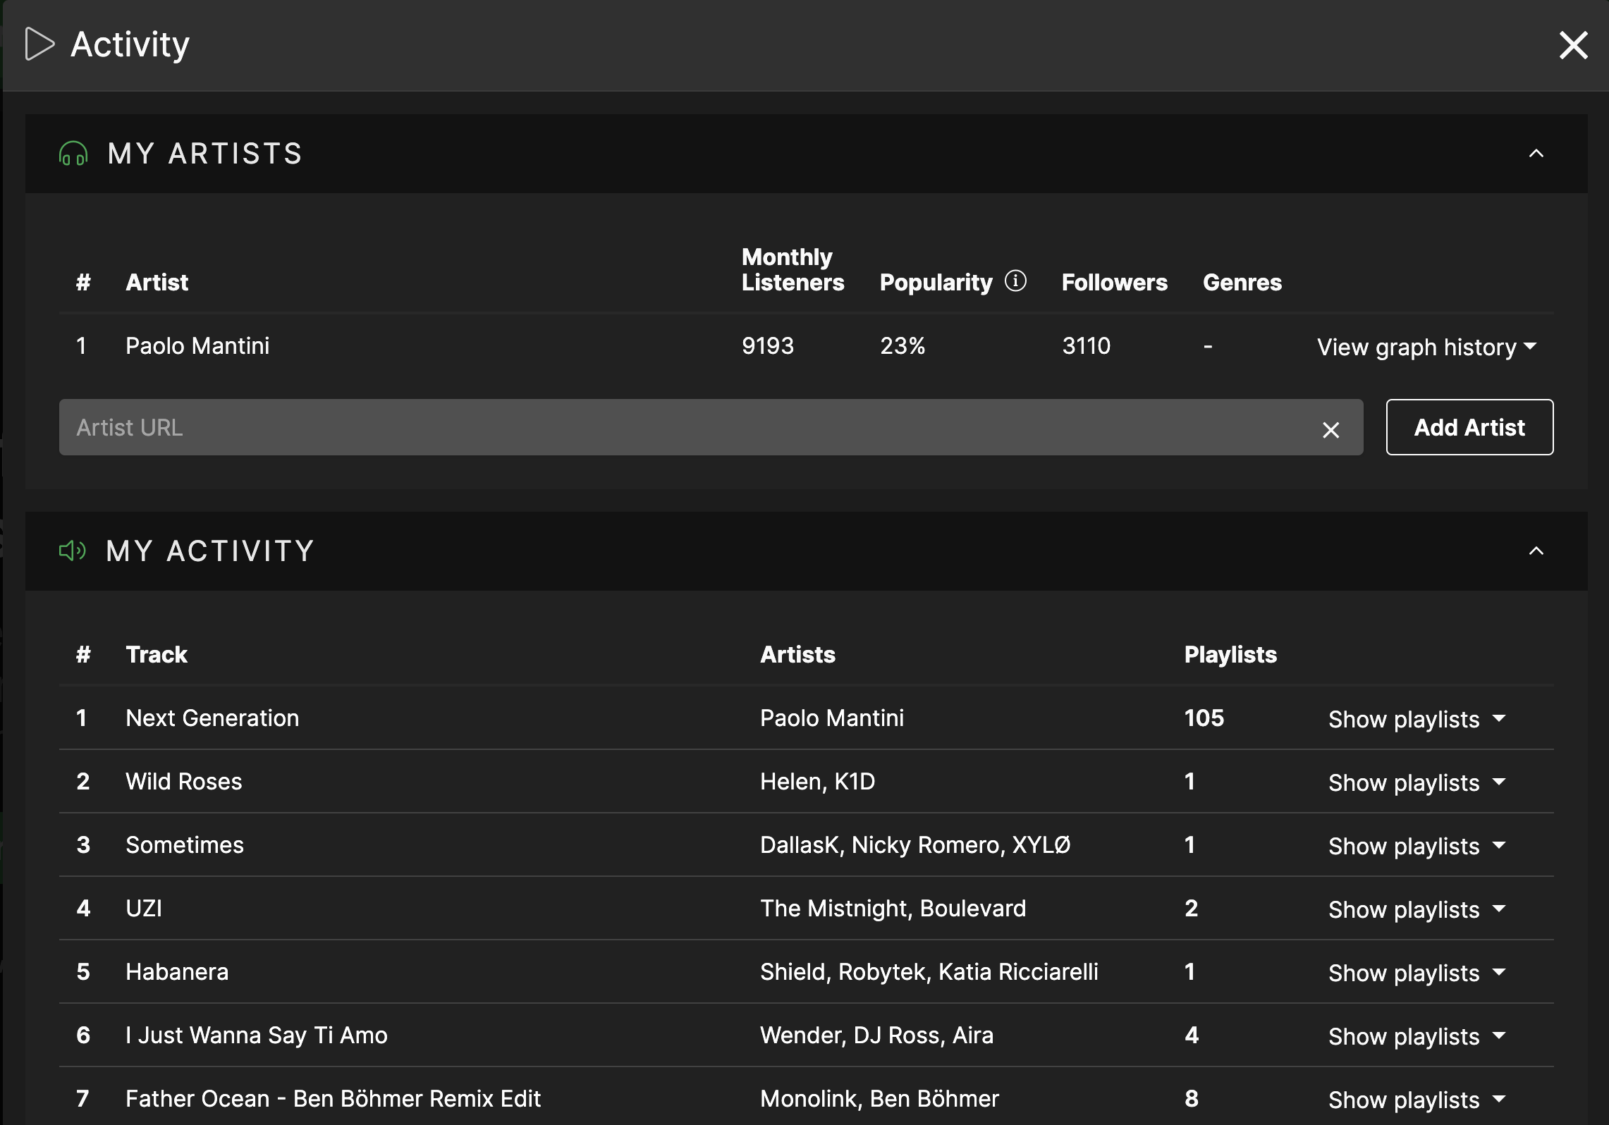Click the monthly listeners value 9193
Viewport: 1609px width, 1125px height.
[767, 346]
